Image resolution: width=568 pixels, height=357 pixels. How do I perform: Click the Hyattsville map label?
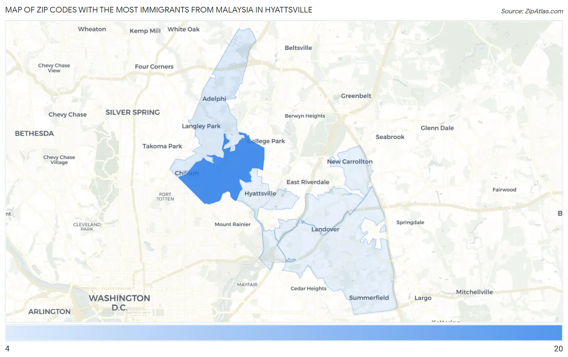click(260, 193)
